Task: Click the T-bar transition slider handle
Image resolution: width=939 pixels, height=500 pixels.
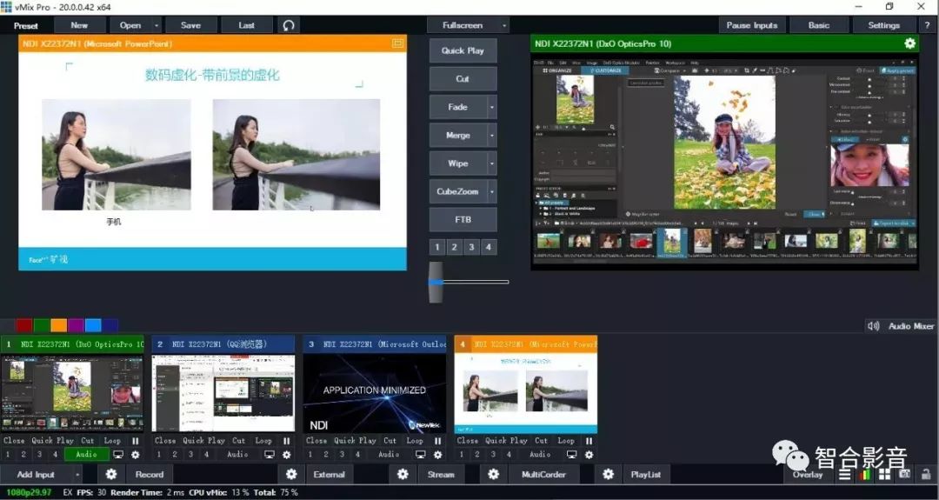Action: (x=436, y=282)
